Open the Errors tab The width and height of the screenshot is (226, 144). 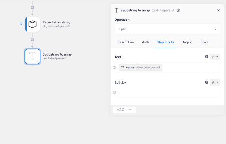pos(204,42)
